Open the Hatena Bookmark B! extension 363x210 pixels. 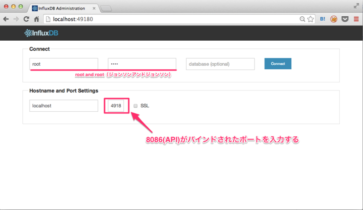tap(323, 19)
